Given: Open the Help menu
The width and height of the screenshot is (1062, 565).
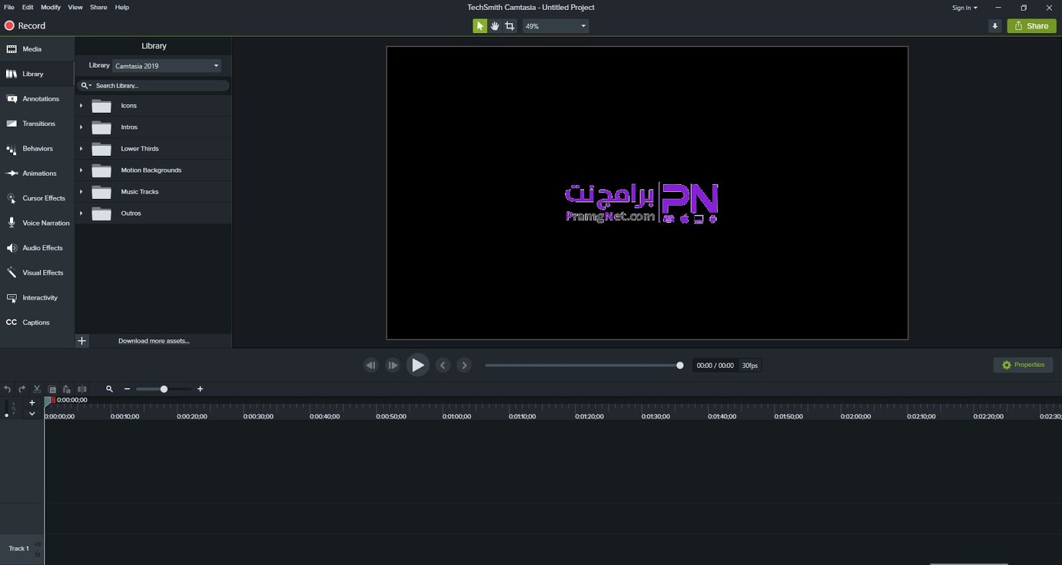Looking at the screenshot, I should pyautogui.click(x=122, y=7).
